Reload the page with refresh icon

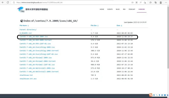point(8,2)
